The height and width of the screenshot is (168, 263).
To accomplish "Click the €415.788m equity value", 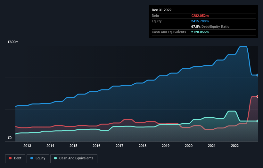I will pos(200,21).
